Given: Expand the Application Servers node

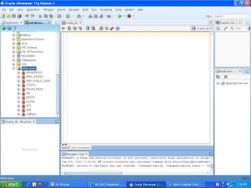Looking at the screenshot, I should (x=218, y=83).
